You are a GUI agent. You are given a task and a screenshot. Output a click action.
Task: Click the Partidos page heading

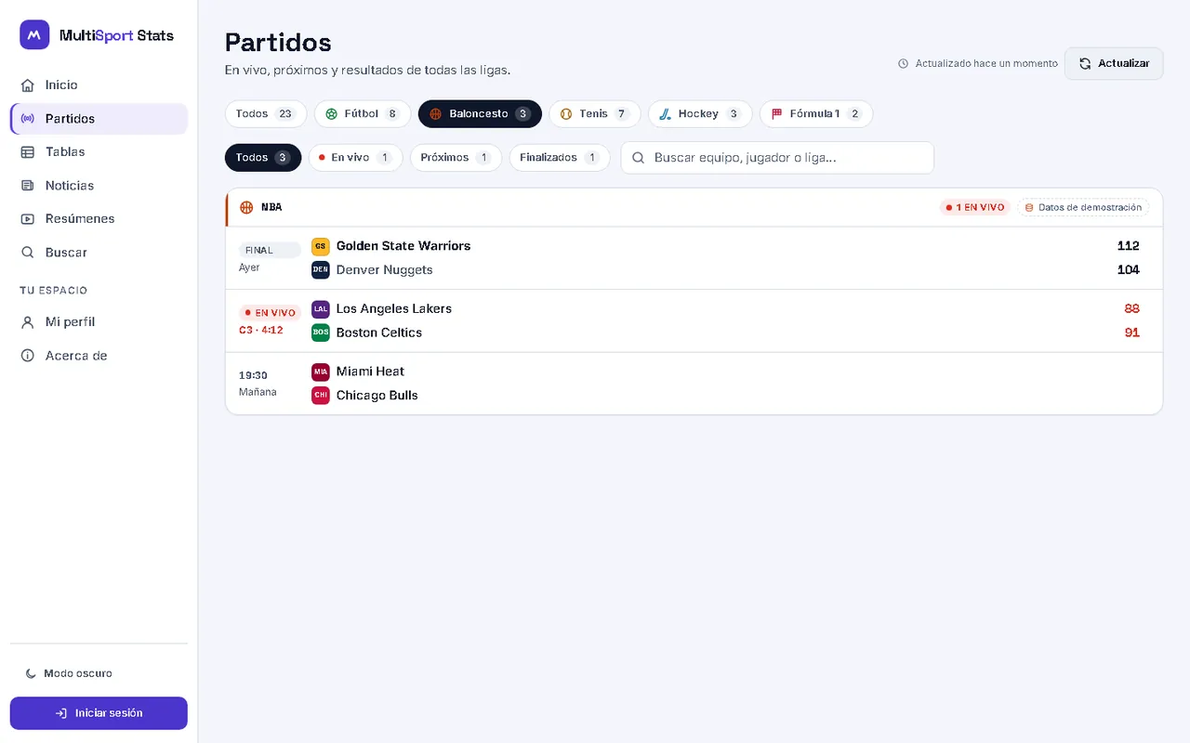(x=278, y=42)
